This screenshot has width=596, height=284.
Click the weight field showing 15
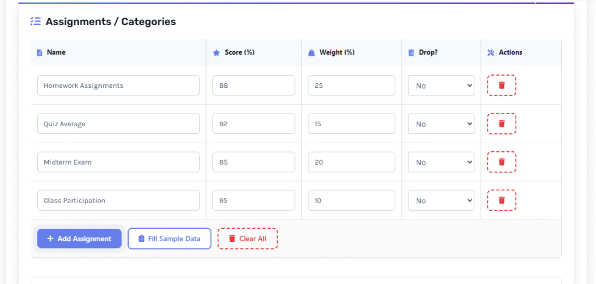pyautogui.click(x=351, y=123)
